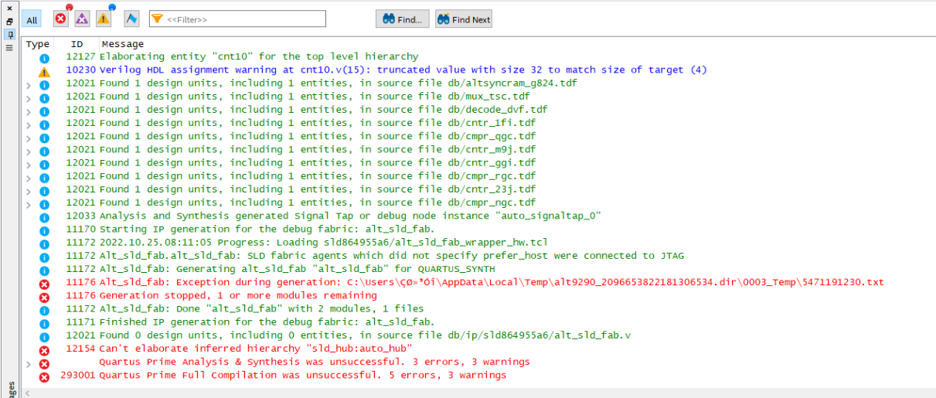
Task: Click info icon for auto_signaltap_0 message
Action: [44, 217]
